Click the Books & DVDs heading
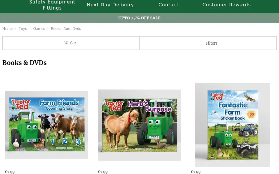 click(24, 63)
